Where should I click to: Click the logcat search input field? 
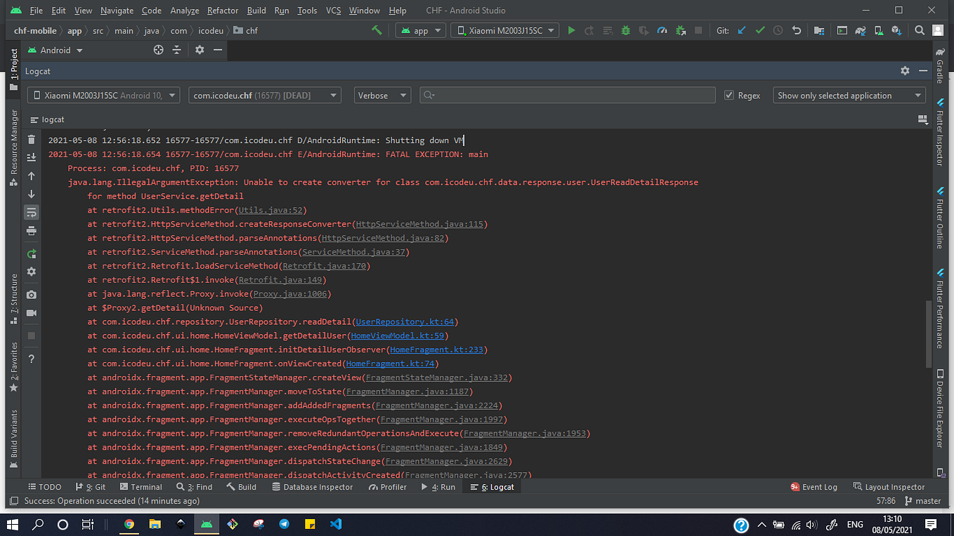(568, 95)
